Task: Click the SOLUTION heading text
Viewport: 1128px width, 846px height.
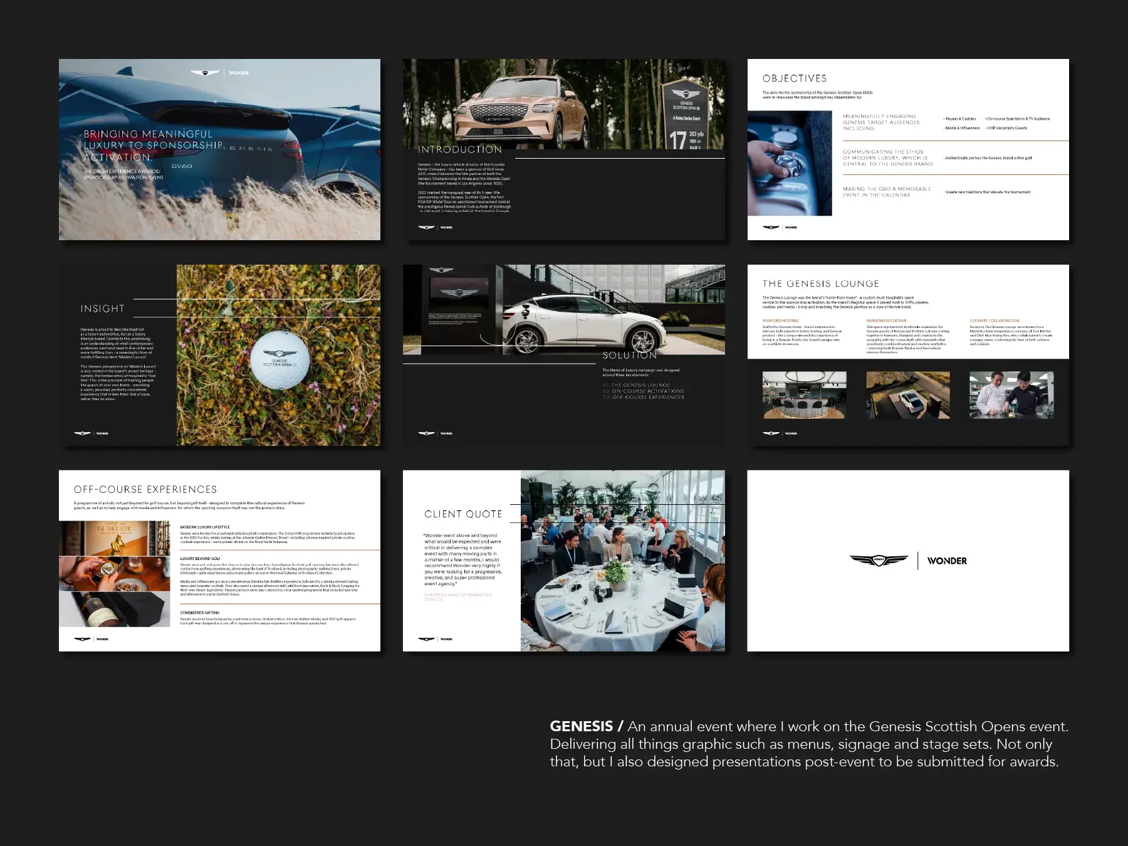Action: (x=629, y=355)
